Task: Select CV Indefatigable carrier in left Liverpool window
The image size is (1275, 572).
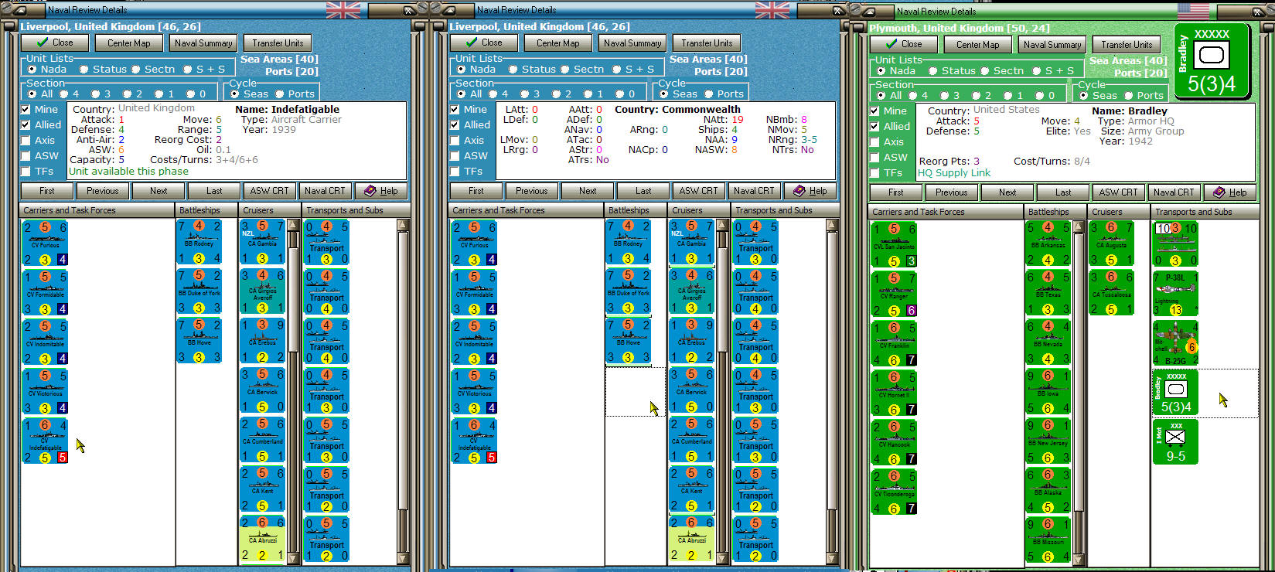Action: 46,441
